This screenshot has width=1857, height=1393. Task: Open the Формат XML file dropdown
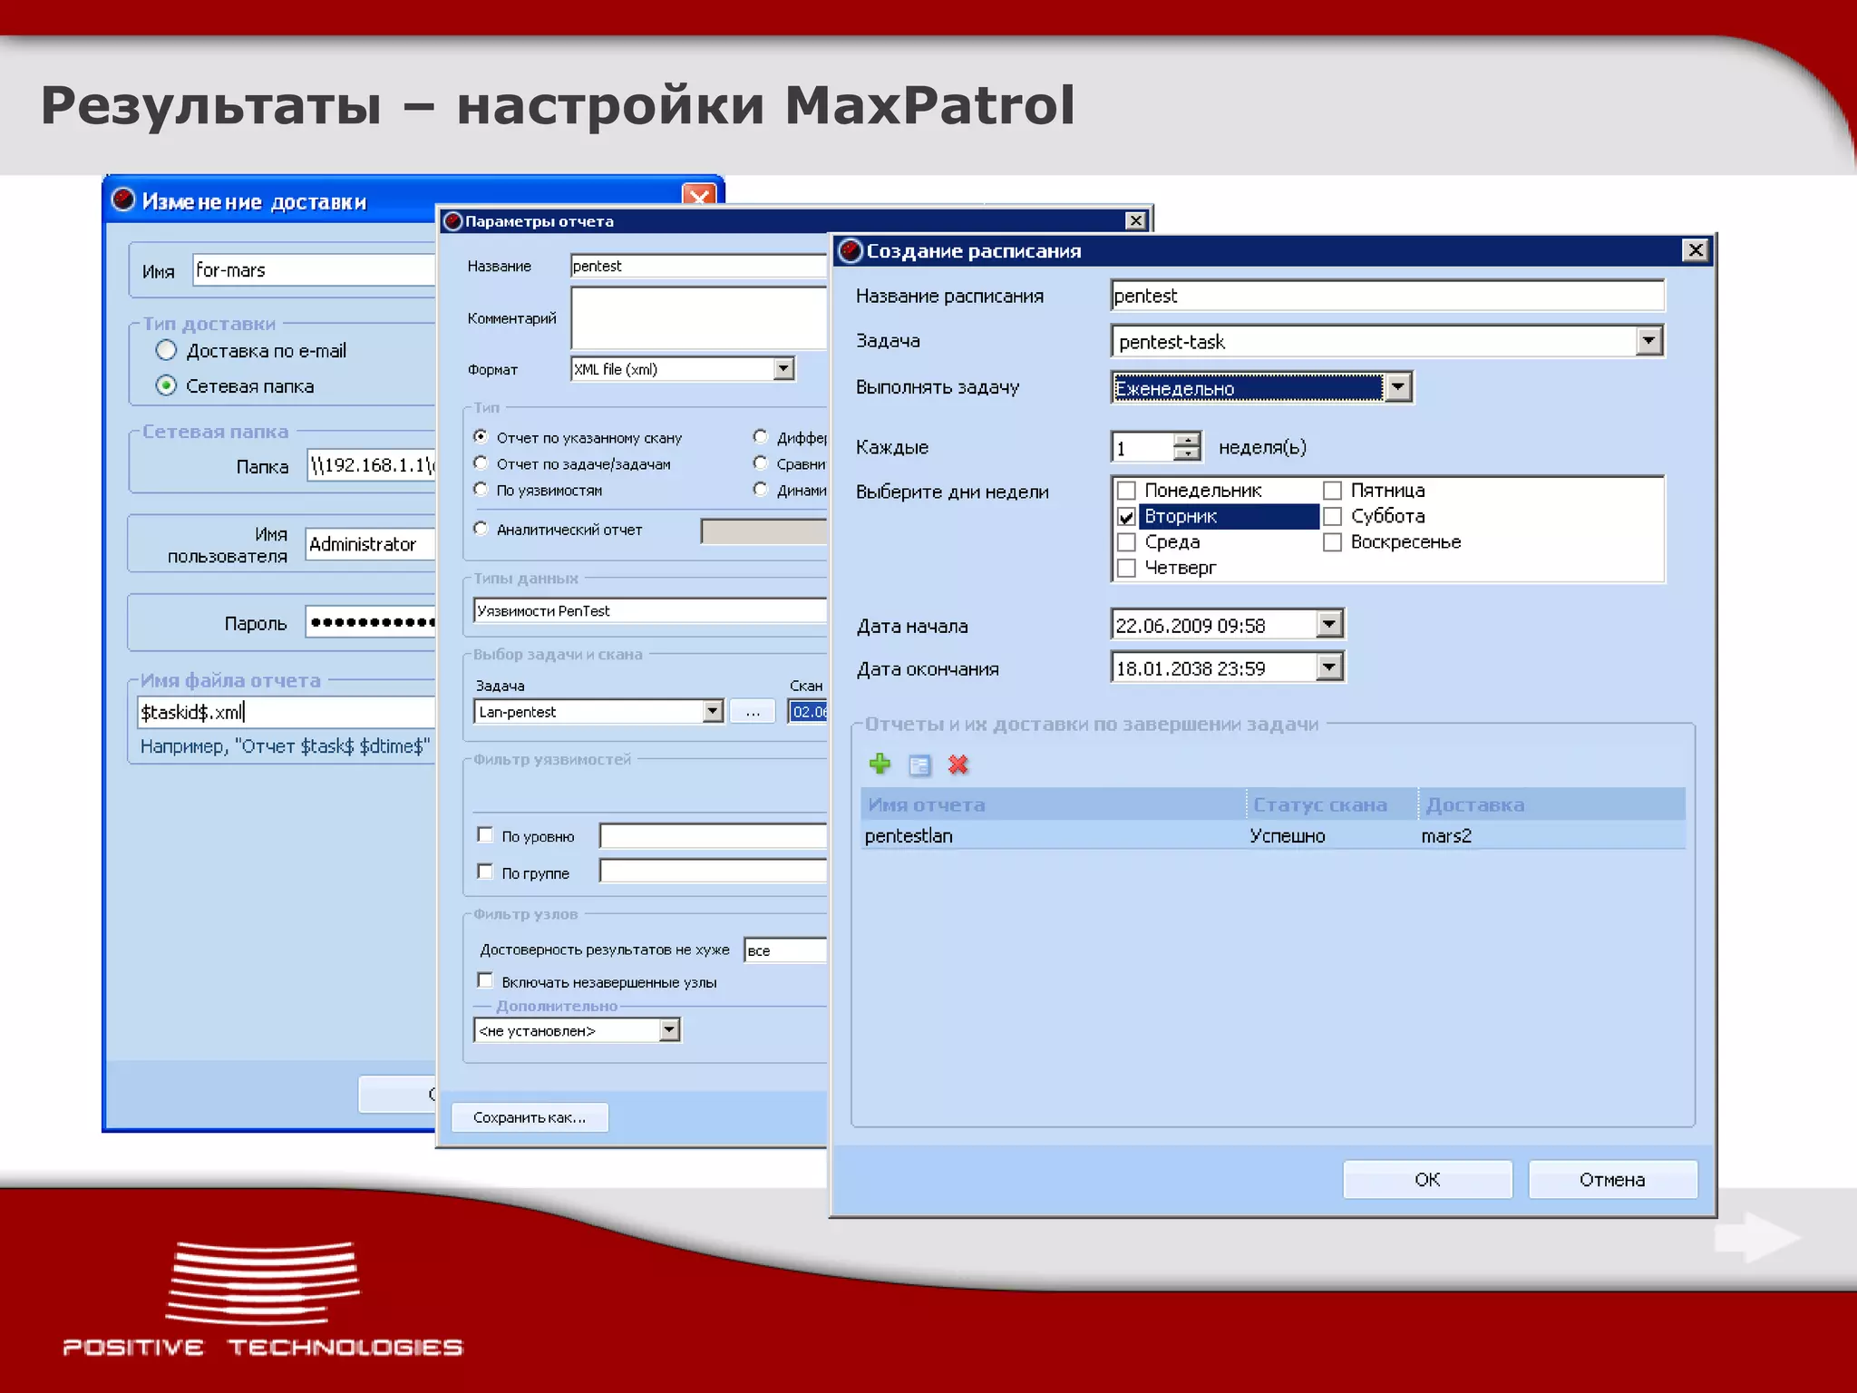coord(783,368)
